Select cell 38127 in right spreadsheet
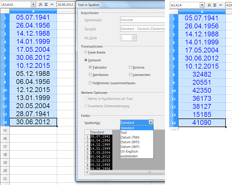 pyautogui.click(x=202, y=106)
